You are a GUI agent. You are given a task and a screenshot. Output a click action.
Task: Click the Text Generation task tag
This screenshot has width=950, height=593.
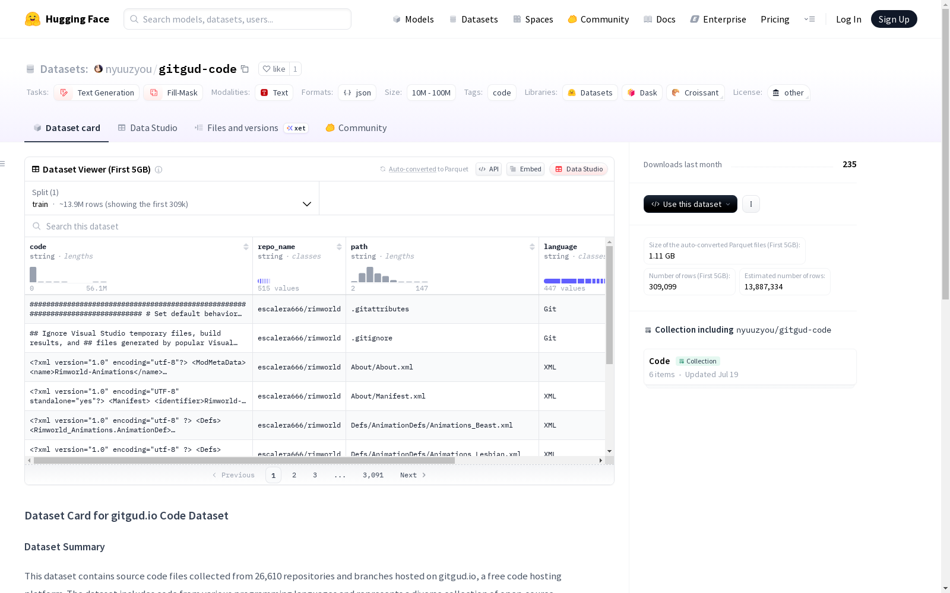click(97, 93)
